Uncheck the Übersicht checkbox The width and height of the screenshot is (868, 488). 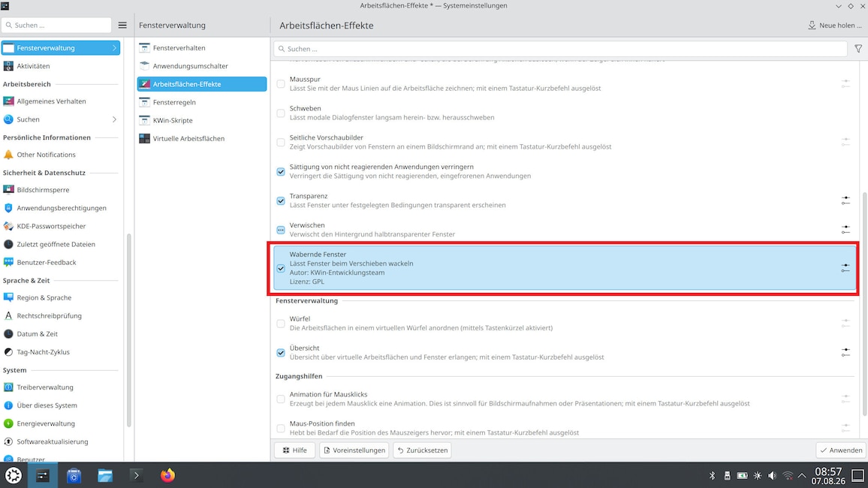[x=281, y=353]
